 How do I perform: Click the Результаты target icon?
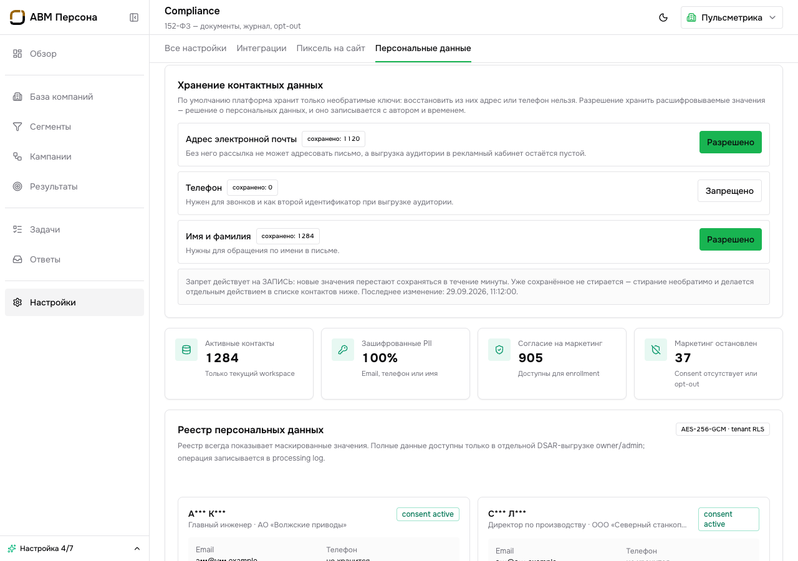[x=17, y=186]
